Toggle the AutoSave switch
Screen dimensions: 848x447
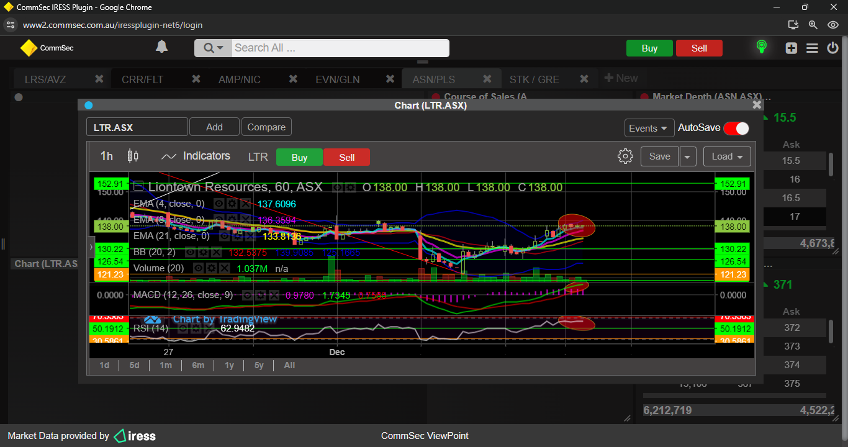(x=736, y=128)
